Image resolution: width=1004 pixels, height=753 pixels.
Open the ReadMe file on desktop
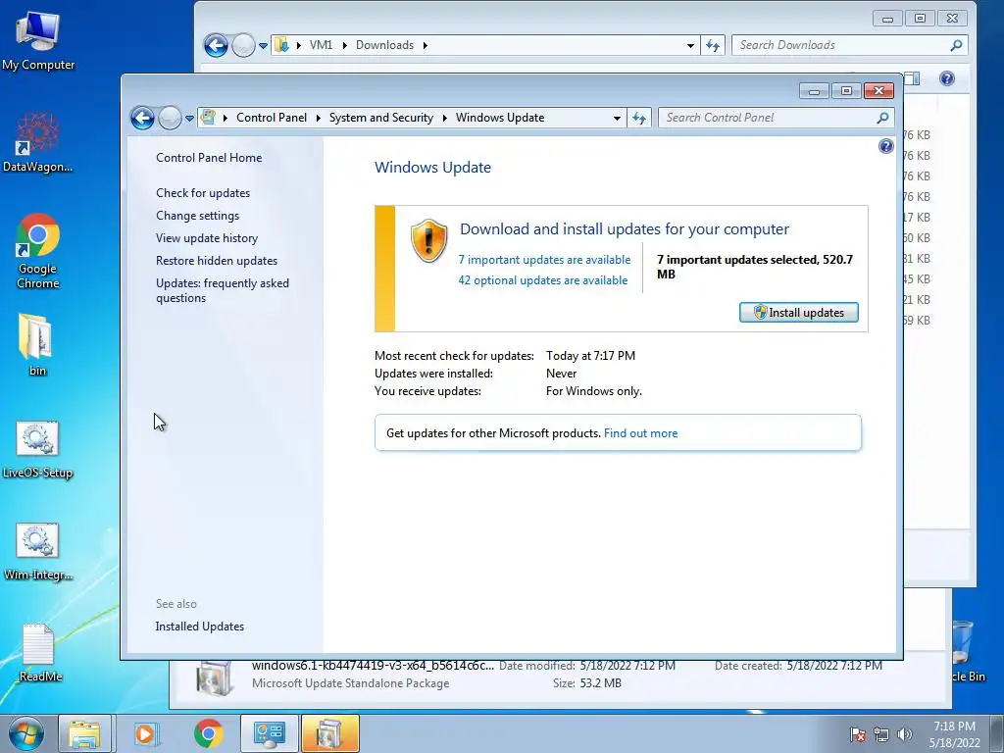(x=38, y=652)
